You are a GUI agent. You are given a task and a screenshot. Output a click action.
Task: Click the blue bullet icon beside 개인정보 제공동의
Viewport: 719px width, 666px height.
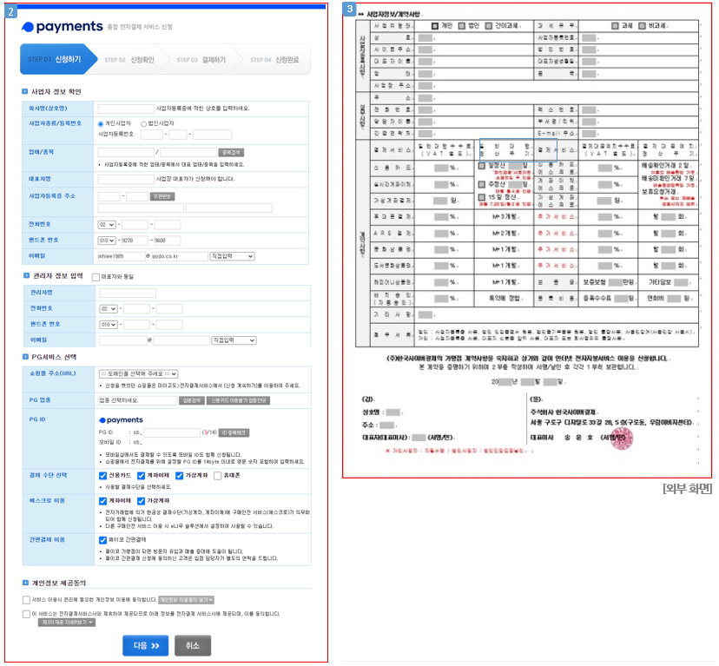tap(23, 583)
